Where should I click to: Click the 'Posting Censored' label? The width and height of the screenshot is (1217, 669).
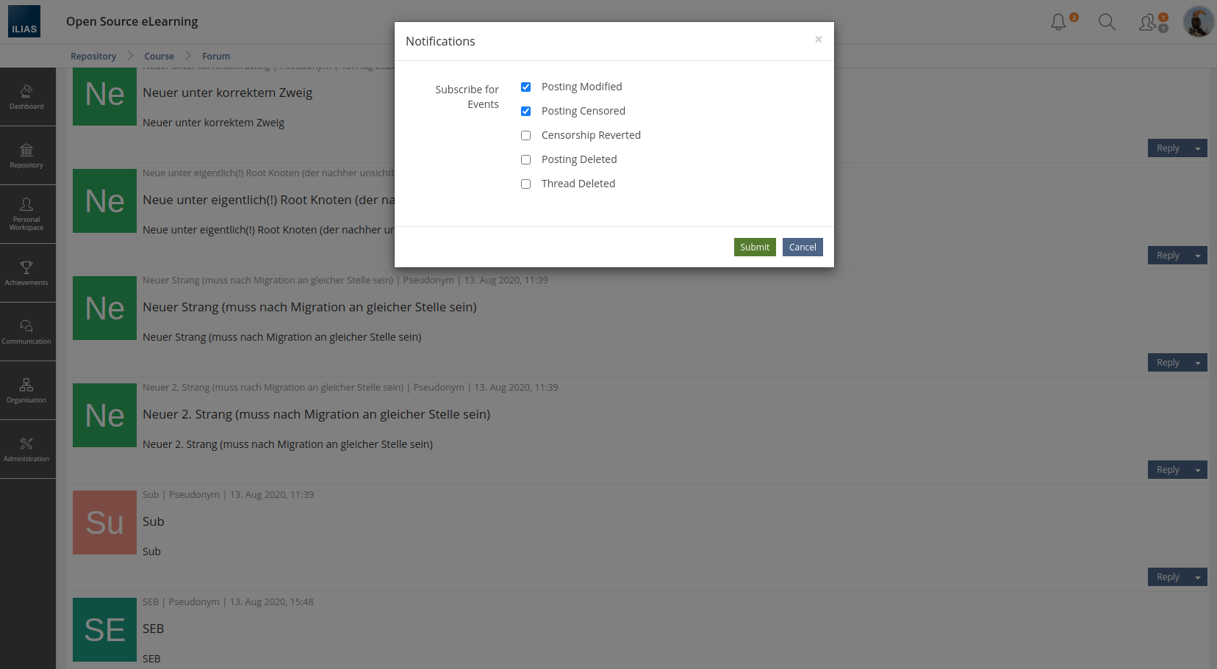pyautogui.click(x=584, y=111)
